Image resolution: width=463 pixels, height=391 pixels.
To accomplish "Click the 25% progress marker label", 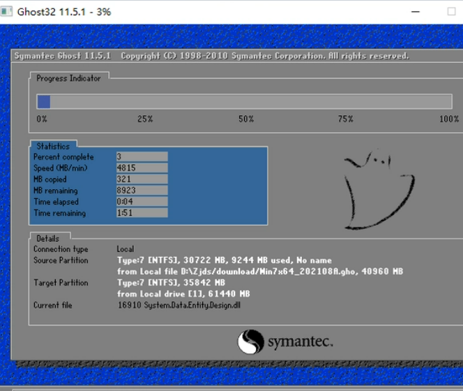I will tap(145, 119).
